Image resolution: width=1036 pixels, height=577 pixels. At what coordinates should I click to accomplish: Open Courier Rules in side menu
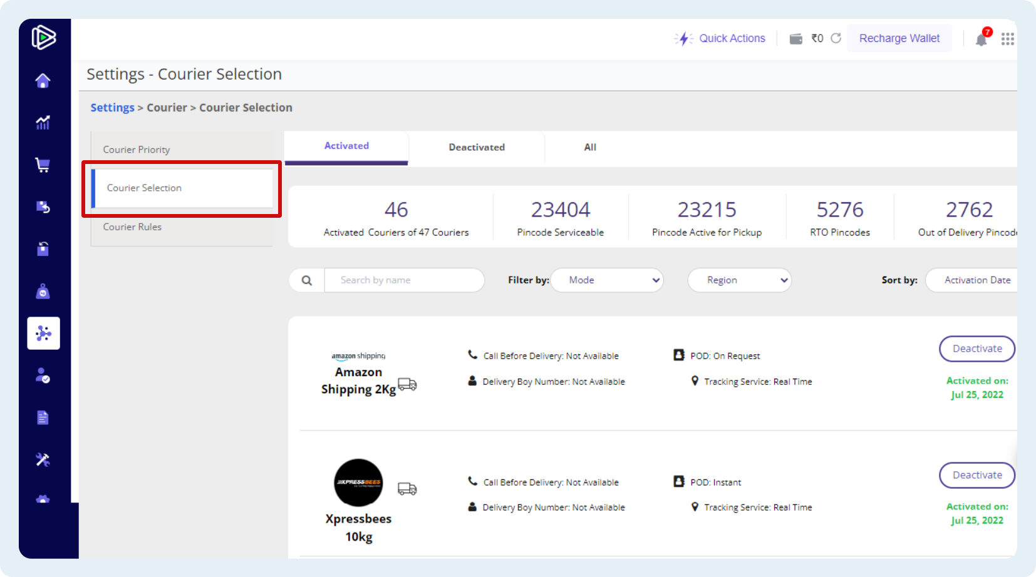coord(182,227)
